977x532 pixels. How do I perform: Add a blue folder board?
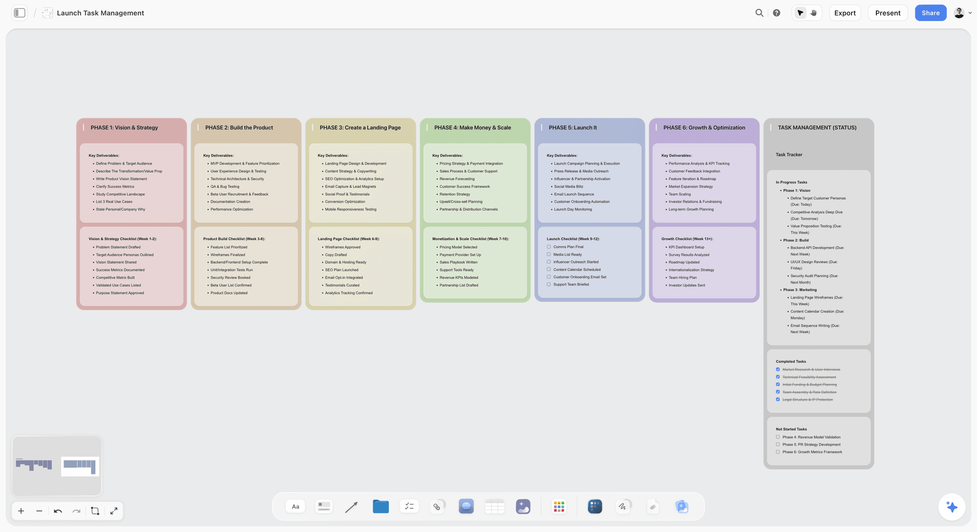point(381,506)
